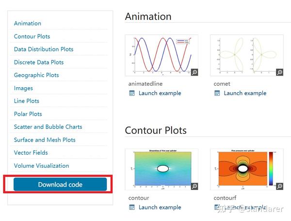Select Polar Plots from the sidebar
Image resolution: width=291 pixels, height=221 pixels.
click(x=28, y=114)
